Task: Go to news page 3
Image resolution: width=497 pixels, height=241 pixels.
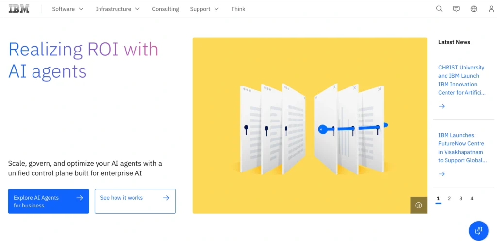Action: (461, 199)
